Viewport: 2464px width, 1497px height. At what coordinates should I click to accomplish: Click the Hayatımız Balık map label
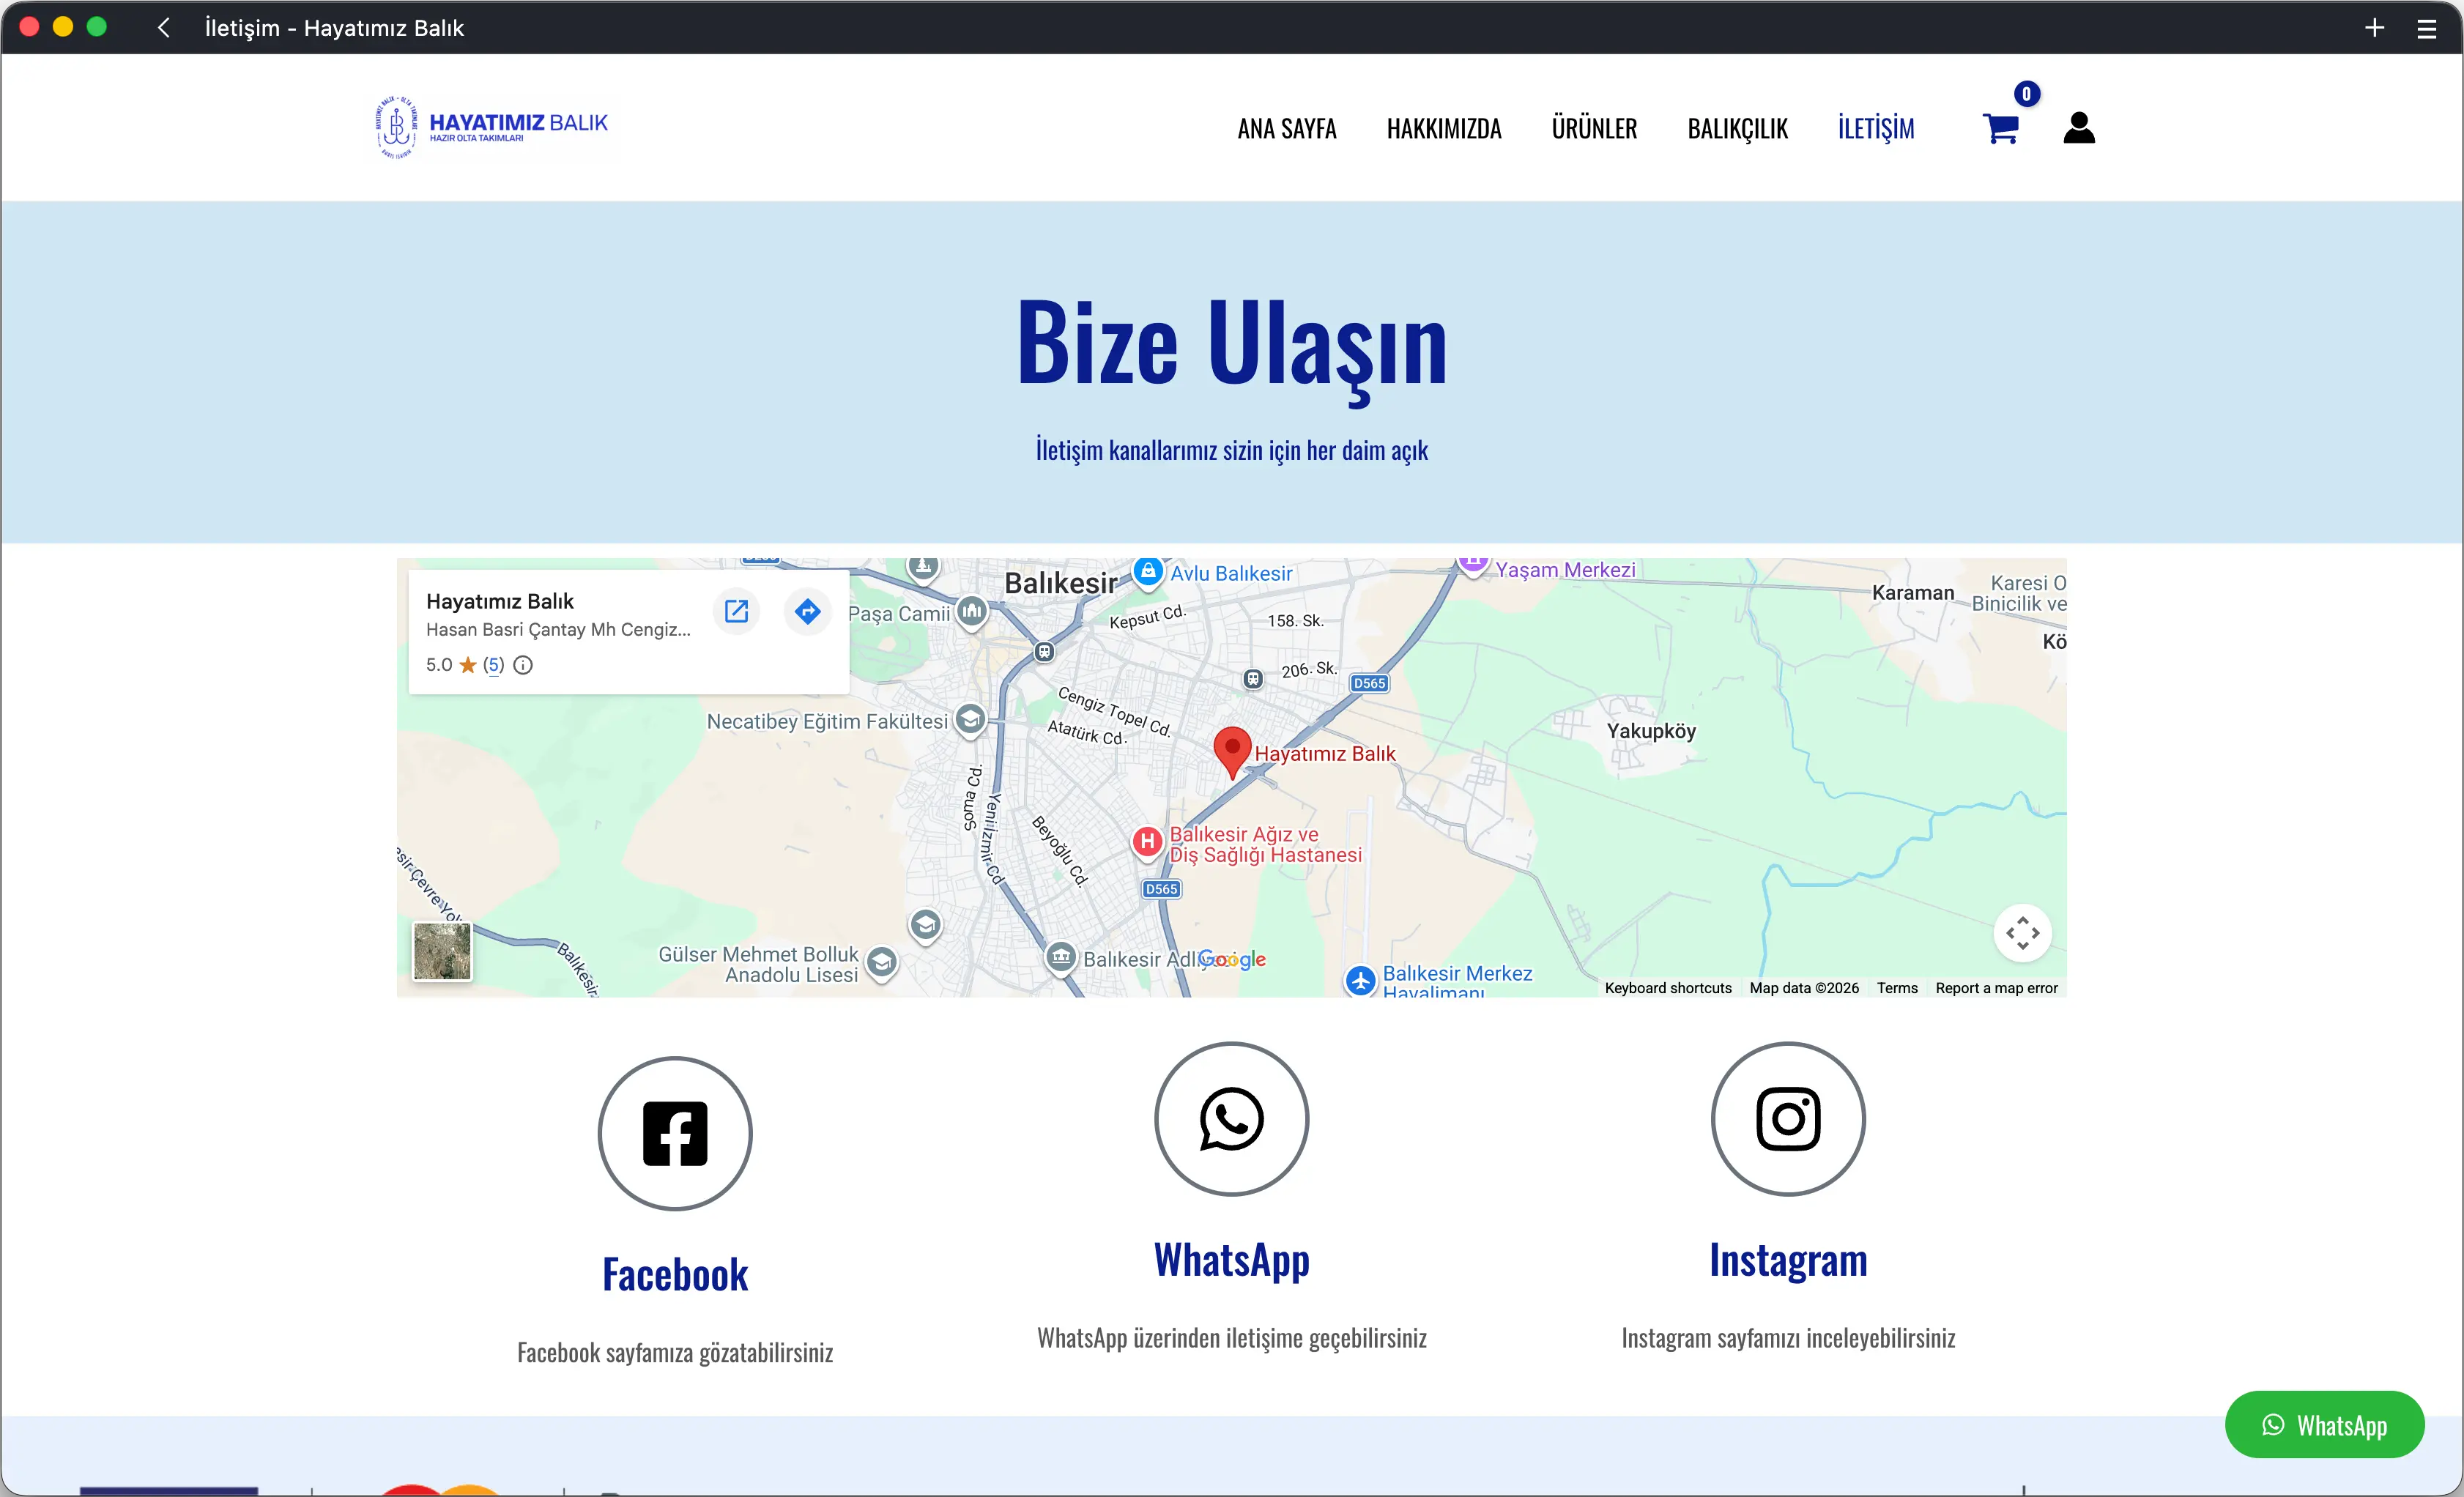[1324, 753]
